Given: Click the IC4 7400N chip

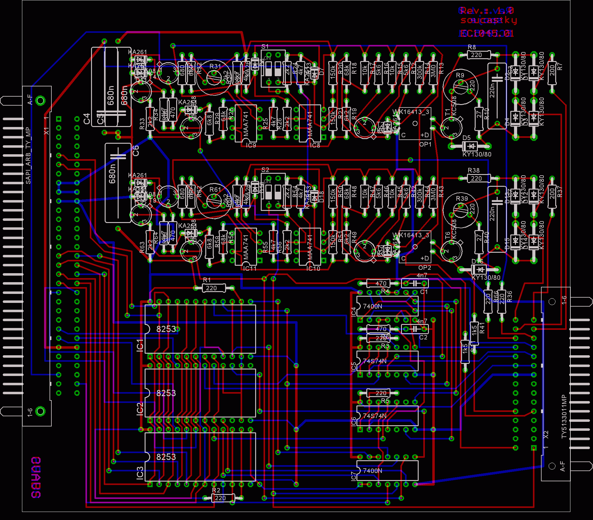Looking at the screenshot, I should click(x=387, y=306).
